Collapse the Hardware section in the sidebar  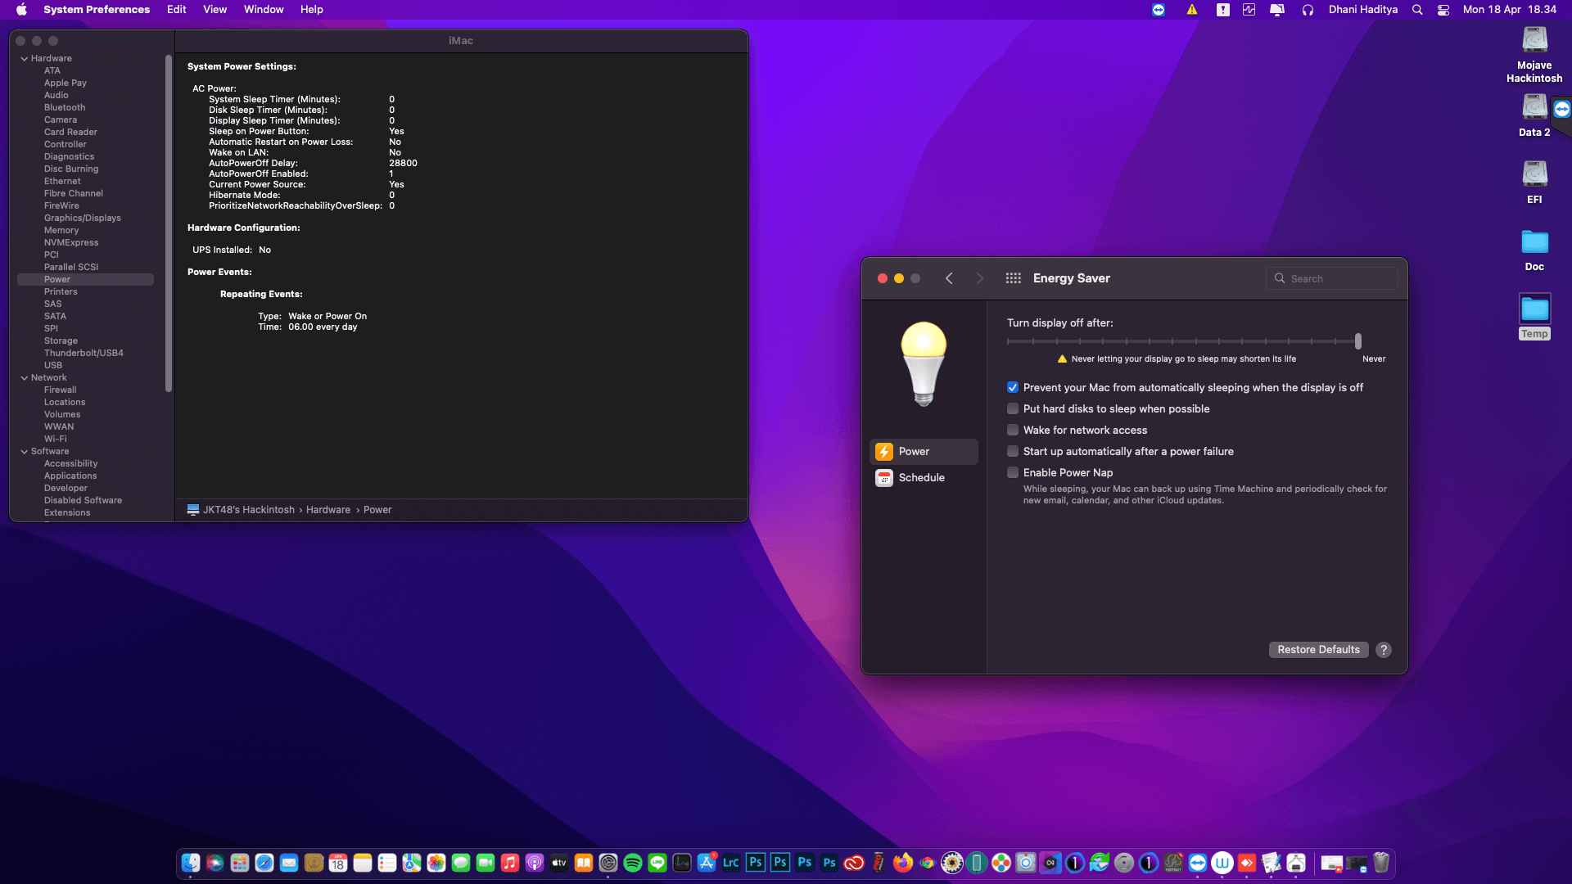(25, 59)
